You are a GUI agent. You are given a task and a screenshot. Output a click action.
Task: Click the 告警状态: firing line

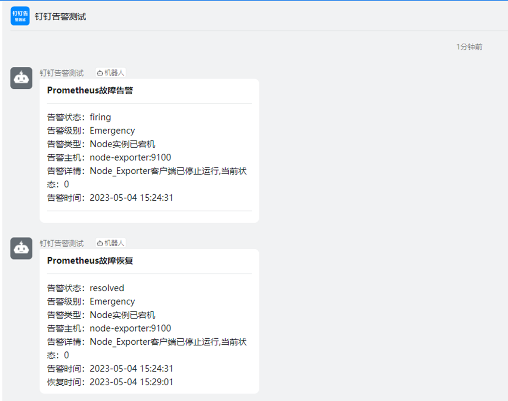[79, 117]
